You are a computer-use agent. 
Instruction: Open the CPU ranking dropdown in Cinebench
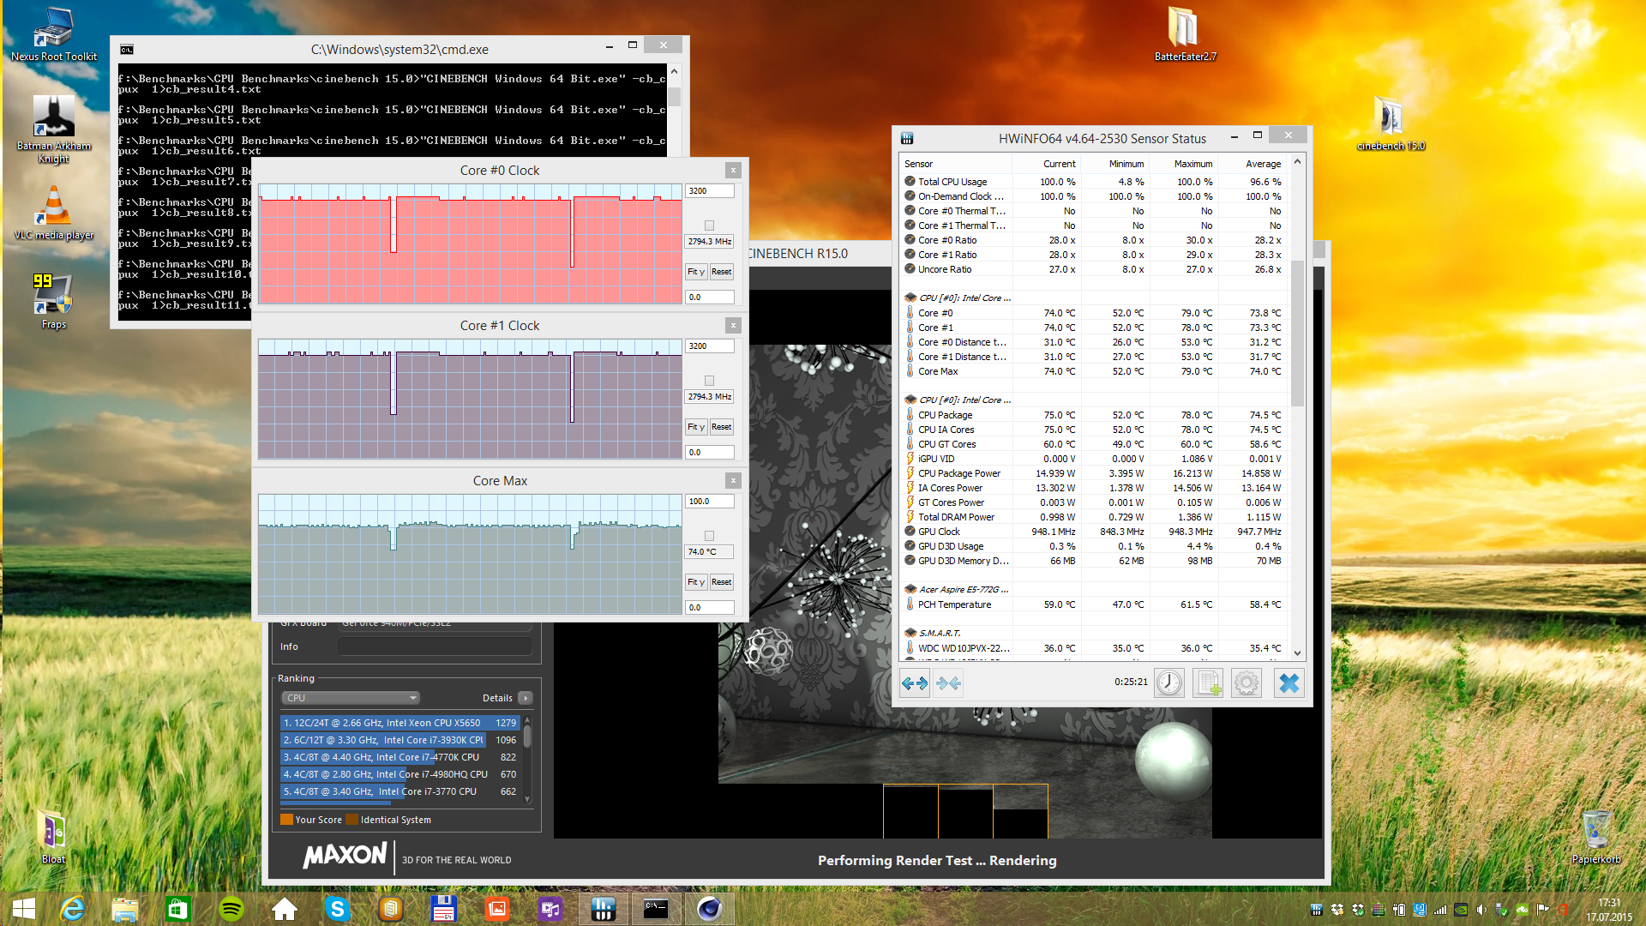[351, 698]
